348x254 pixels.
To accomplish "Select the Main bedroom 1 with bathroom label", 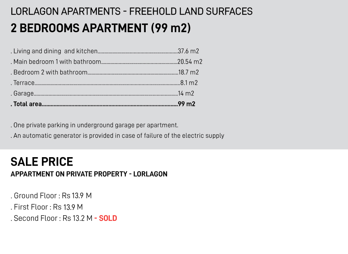I will pyautogui.click(x=57, y=62).
